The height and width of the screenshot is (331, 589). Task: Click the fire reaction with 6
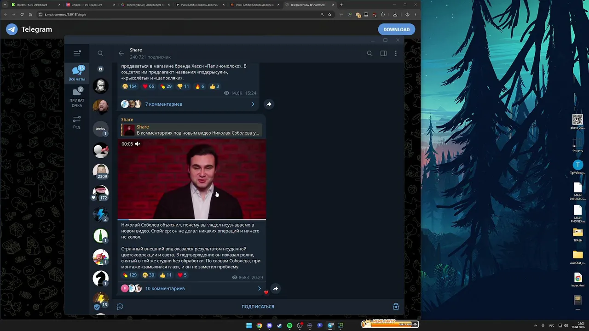click(199, 86)
